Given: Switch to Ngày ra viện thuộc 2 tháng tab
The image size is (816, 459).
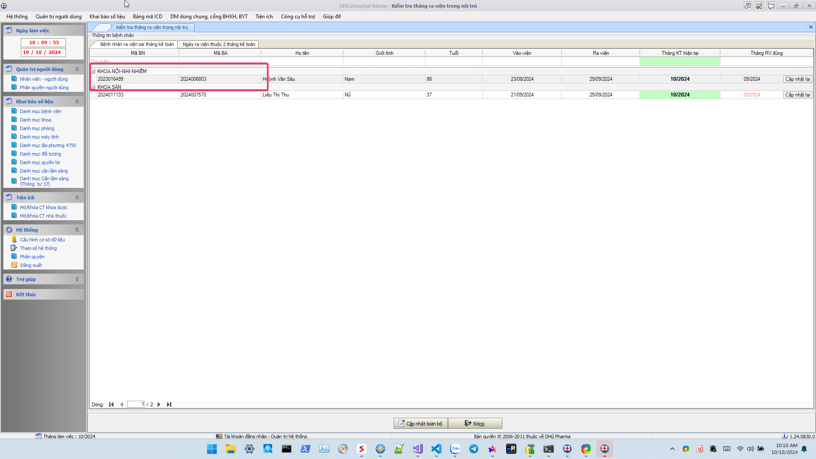Looking at the screenshot, I should 218,44.
